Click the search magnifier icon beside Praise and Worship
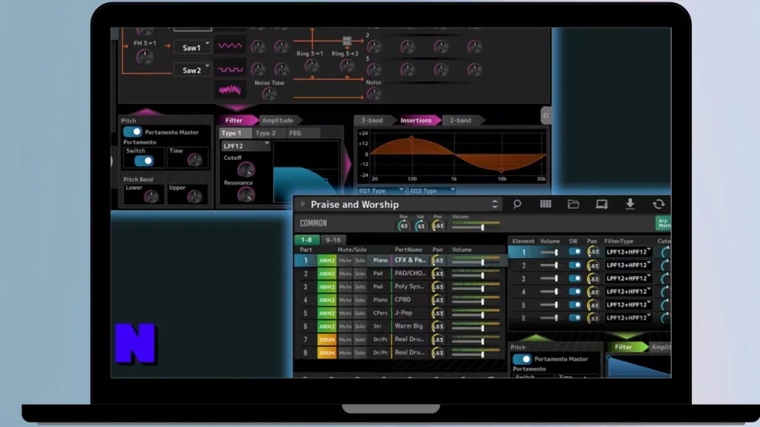The width and height of the screenshot is (760, 427). [517, 205]
